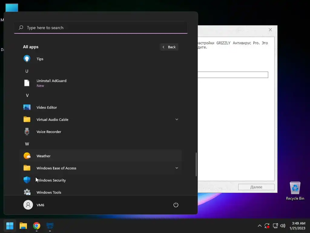Image resolution: width=310 pixels, height=233 pixels.
Task: Click the All apps heading
Action: (x=31, y=47)
